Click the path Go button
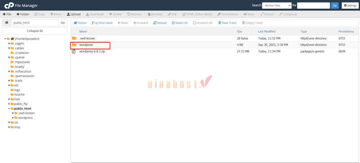Viewport: 360px width, 163px height. point(63,23)
